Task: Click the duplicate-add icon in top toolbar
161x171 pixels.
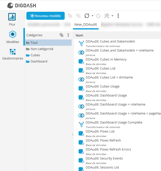Action: point(70,16)
